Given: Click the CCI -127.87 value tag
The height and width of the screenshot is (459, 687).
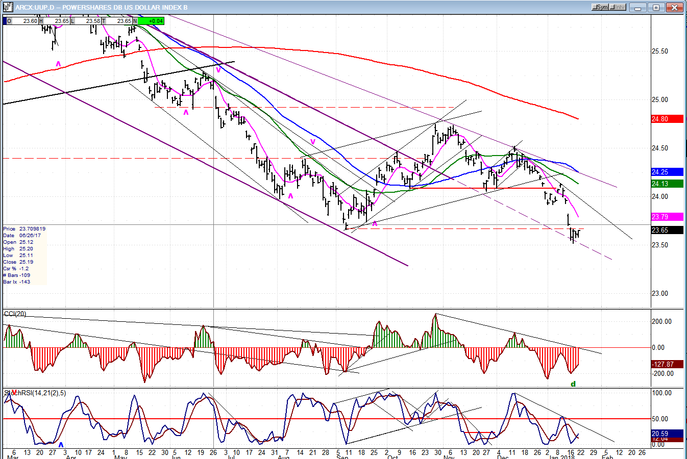Looking at the screenshot, I should tap(667, 364).
